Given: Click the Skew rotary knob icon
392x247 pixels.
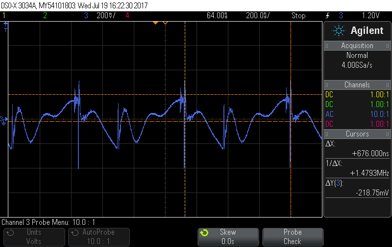Looking at the screenshot, I should tap(204, 233).
